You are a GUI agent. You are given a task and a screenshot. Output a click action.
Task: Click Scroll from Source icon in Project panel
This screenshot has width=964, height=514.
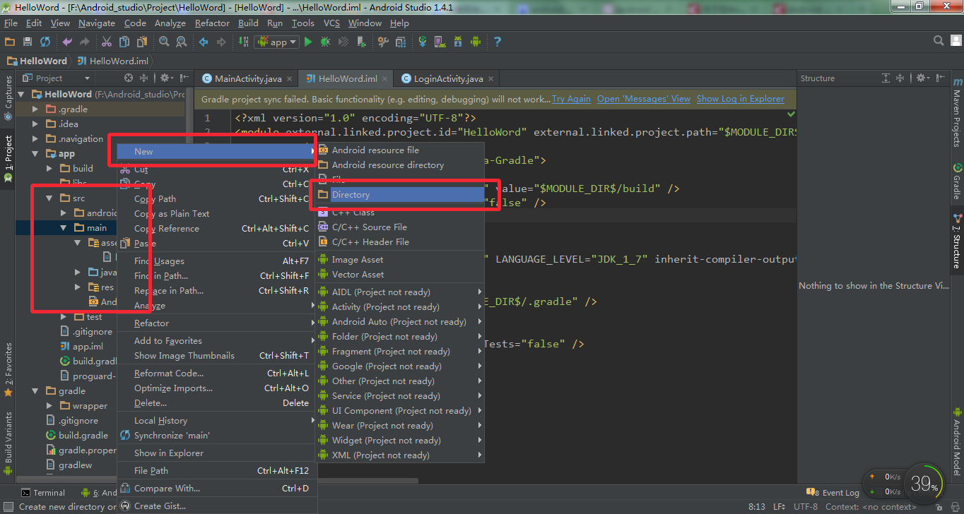(129, 78)
